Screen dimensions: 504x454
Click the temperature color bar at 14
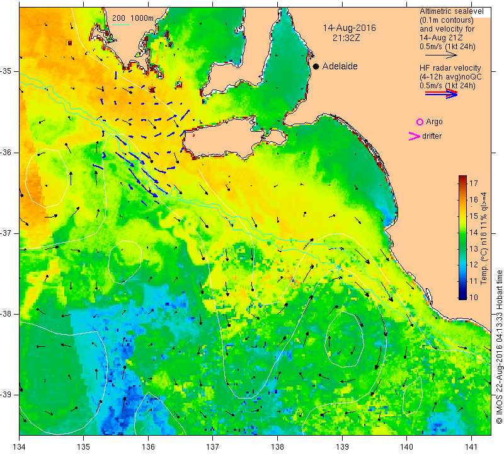(462, 232)
